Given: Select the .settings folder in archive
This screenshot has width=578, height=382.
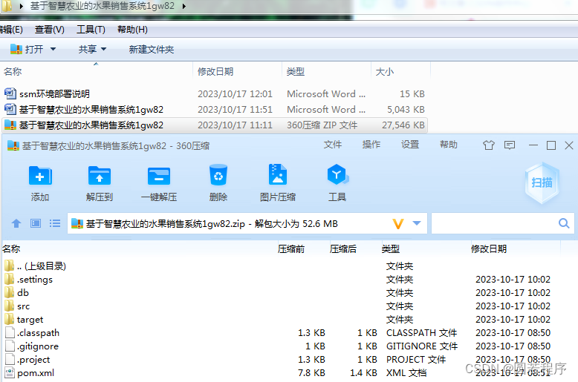Looking at the screenshot, I should coord(35,280).
